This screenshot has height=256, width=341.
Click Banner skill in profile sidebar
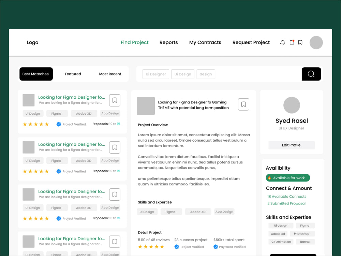[x=305, y=242]
